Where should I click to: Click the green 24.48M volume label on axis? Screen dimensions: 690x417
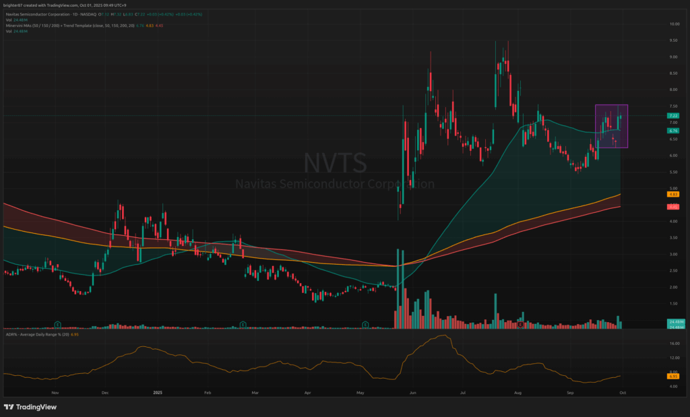(672, 323)
